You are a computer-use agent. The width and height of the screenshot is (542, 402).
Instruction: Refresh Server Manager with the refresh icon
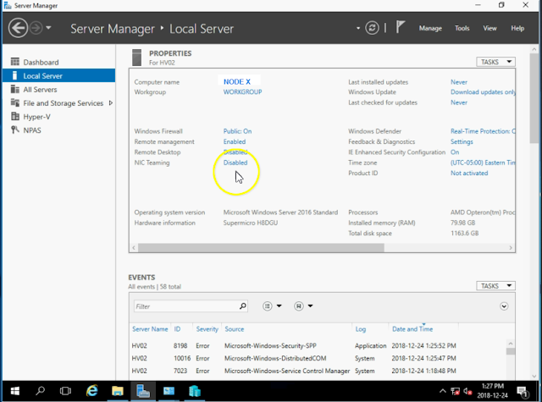click(x=372, y=28)
